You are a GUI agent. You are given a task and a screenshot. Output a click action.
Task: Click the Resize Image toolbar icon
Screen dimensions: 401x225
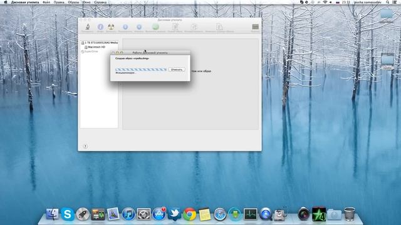pos(219,27)
